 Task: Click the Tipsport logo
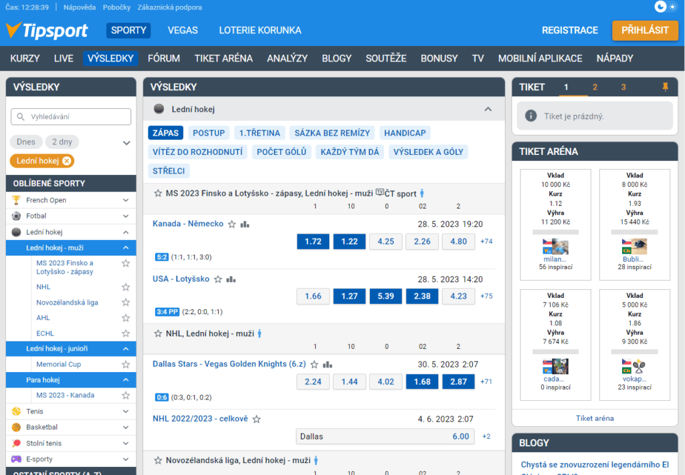coord(47,30)
